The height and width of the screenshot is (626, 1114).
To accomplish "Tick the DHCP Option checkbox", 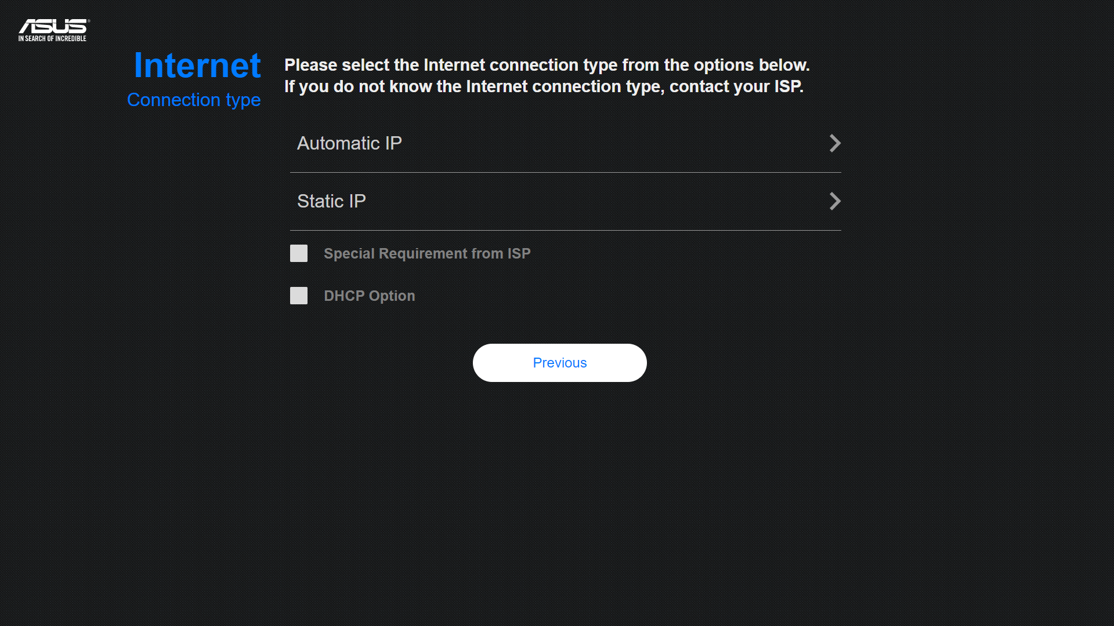I will (299, 296).
